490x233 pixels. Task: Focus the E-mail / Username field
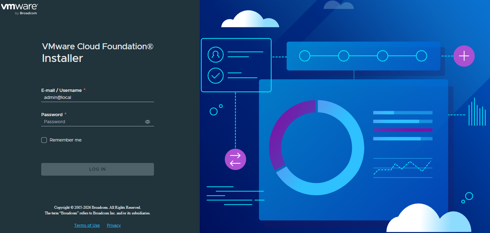click(98, 97)
